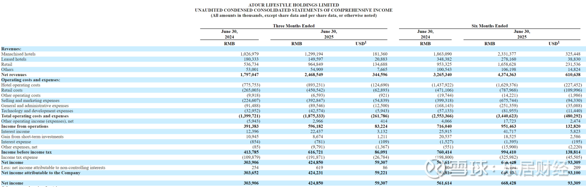Click the "Hotel operating costs" row label
Viewport: 586px width, 187px height.
[x=21, y=85]
